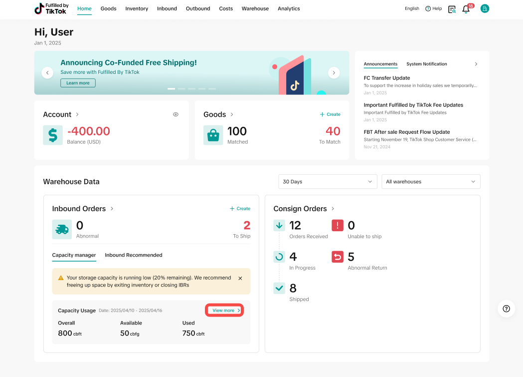This screenshot has height=377, width=523.
Task: Click Learn more on the banner
Action: coord(78,83)
